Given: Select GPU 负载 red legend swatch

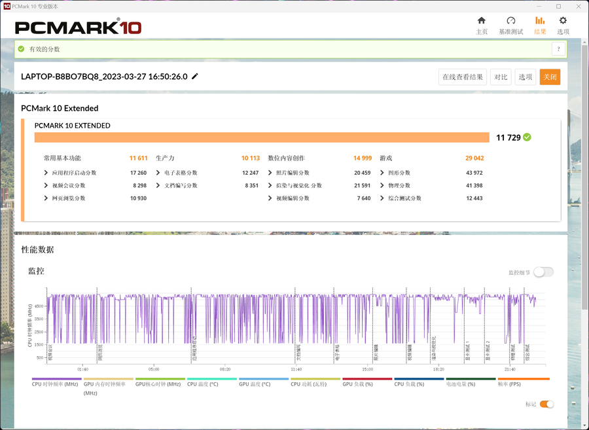Looking at the screenshot, I should [x=367, y=379].
